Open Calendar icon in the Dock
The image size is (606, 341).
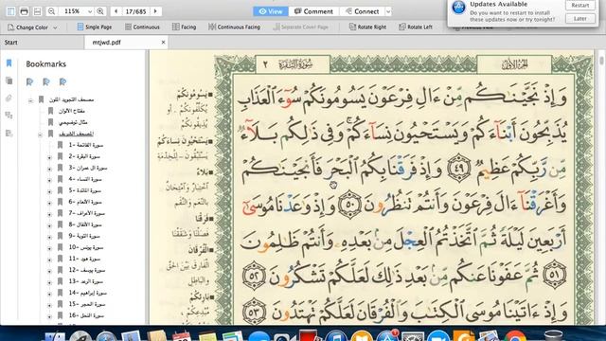coord(182,336)
